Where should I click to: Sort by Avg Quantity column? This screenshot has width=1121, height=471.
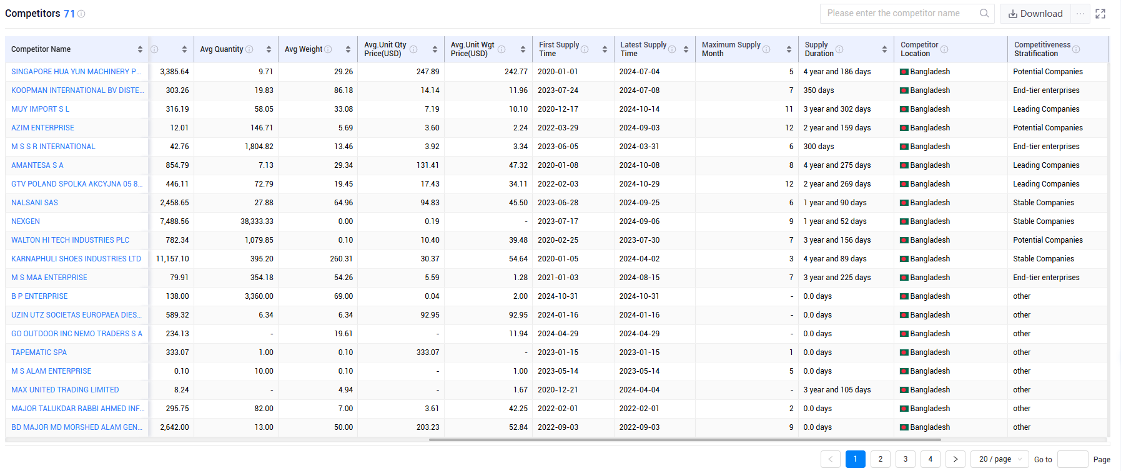pyautogui.click(x=269, y=49)
